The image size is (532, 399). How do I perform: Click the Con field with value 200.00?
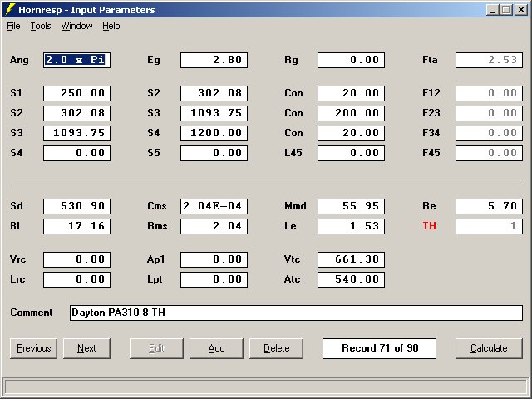pos(351,113)
